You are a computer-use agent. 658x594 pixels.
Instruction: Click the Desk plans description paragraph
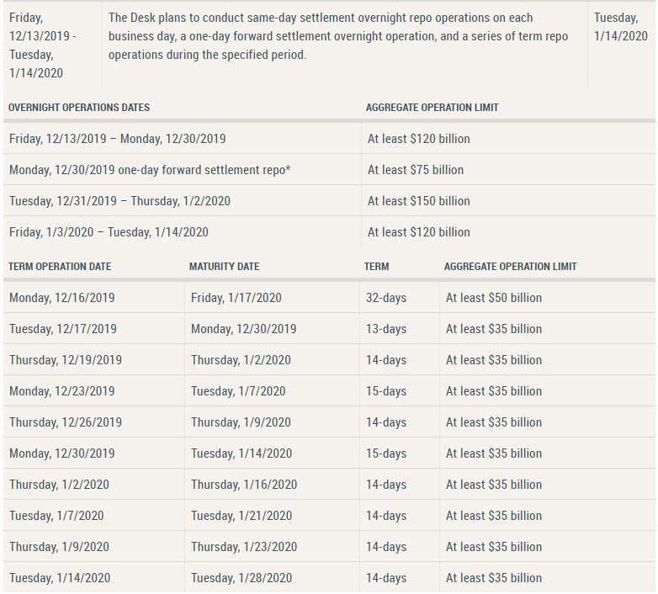tap(338, 36)
